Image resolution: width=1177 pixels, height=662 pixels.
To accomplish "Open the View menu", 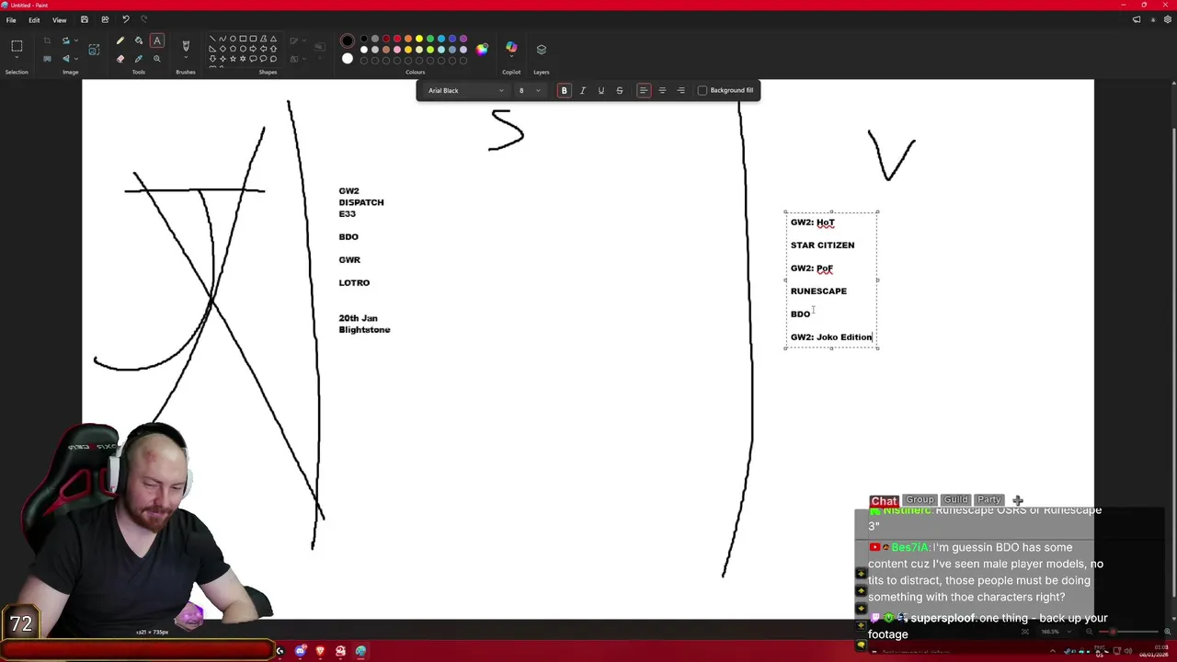I will click(60, 19).
